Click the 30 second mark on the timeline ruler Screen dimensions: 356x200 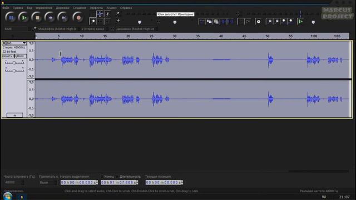click(174, 36)
